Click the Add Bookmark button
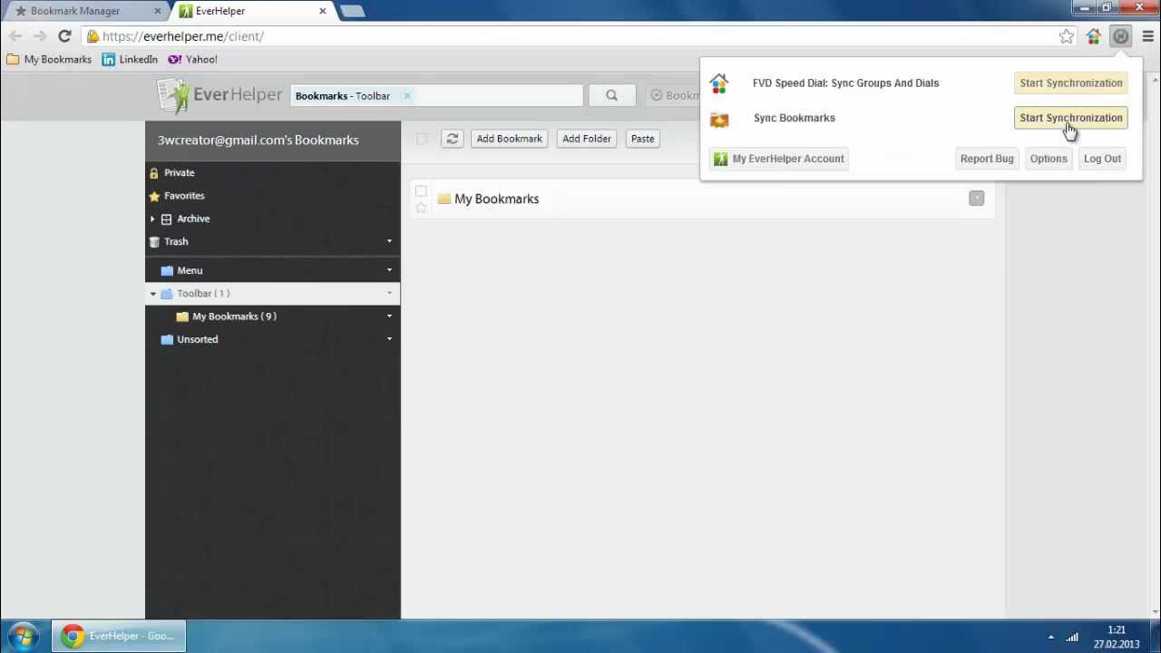The width and height of the screenshot is (1161, 653). coord(509,139)
